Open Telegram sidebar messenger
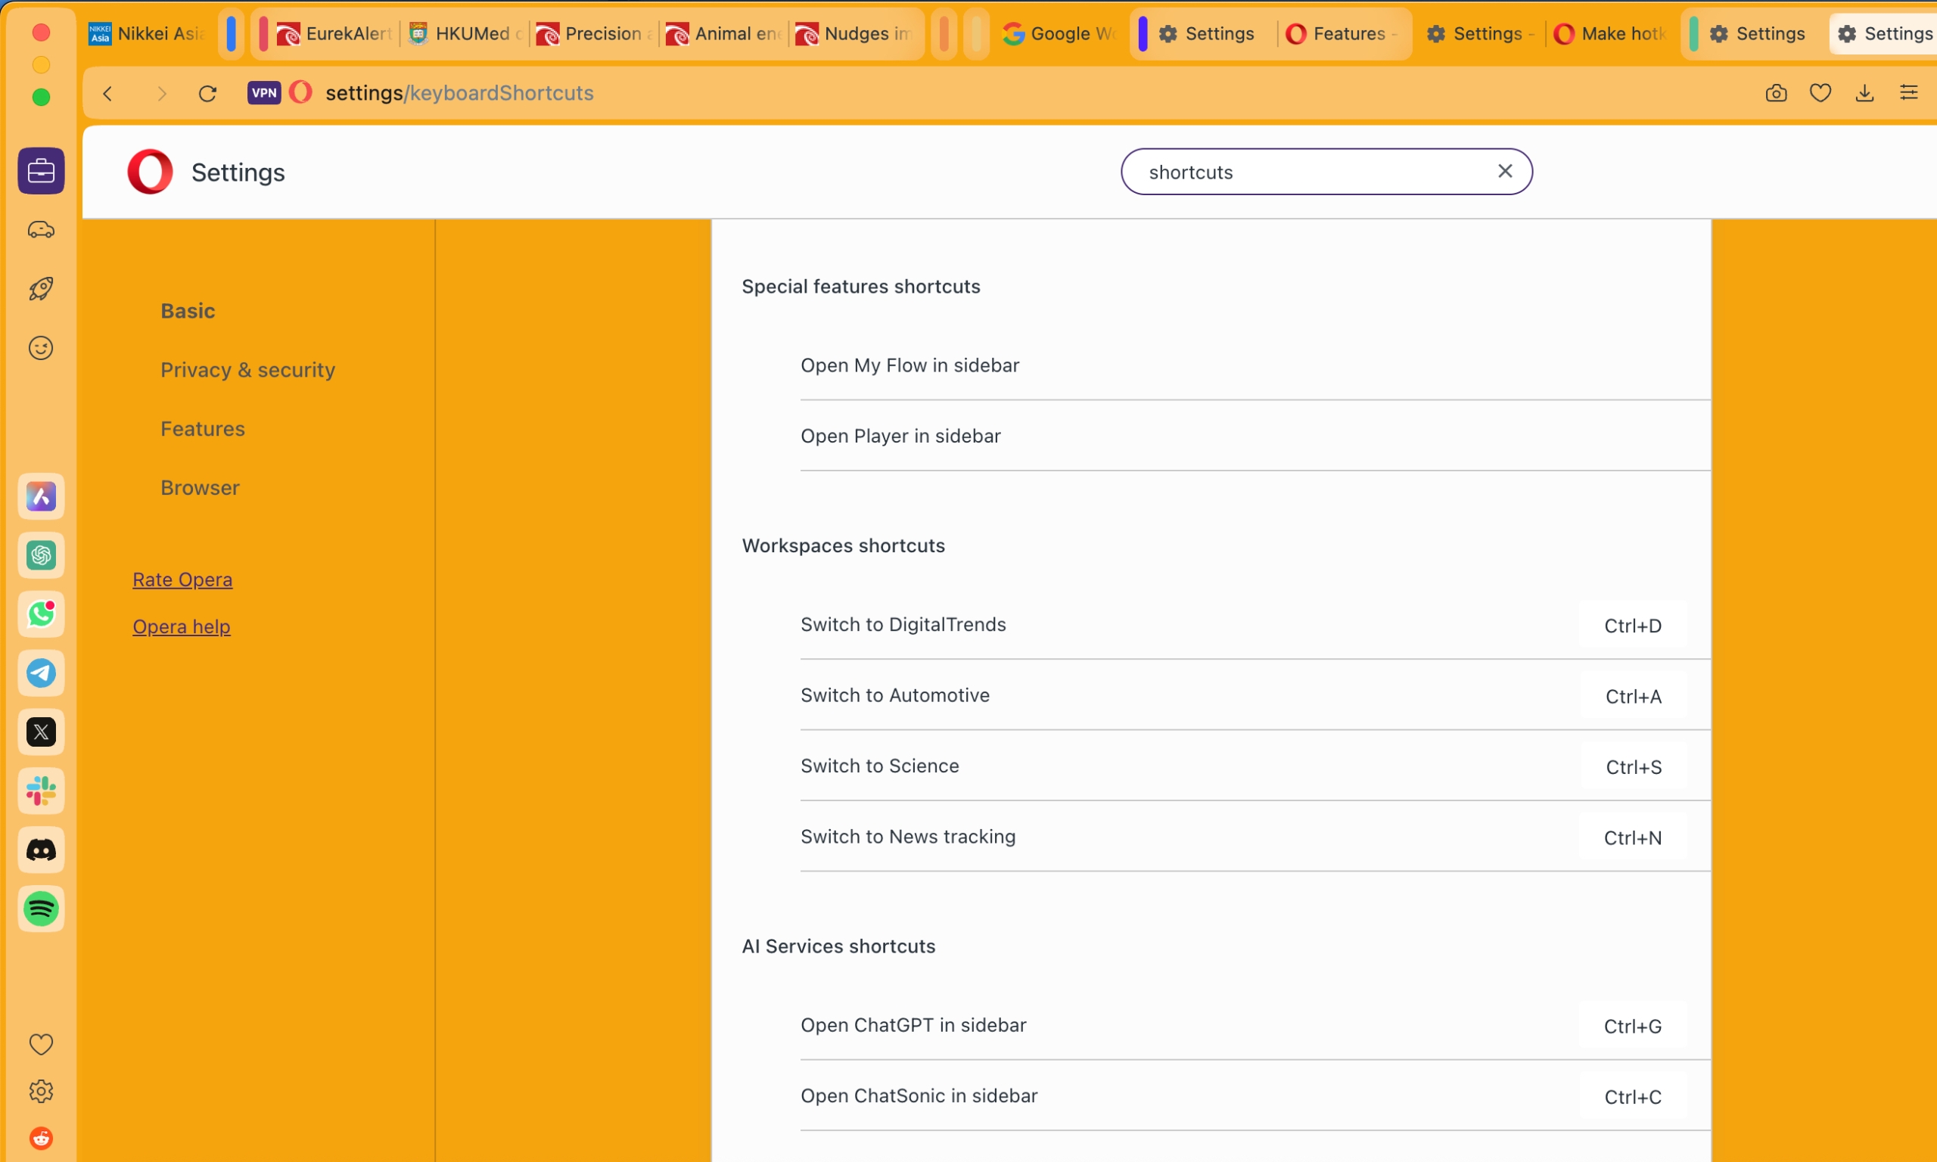 pos(41,673)
